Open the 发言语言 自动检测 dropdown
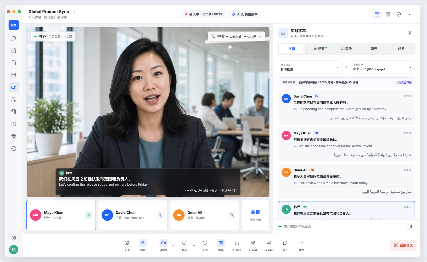Screen dimensions: 427x262 click(310, 67)
